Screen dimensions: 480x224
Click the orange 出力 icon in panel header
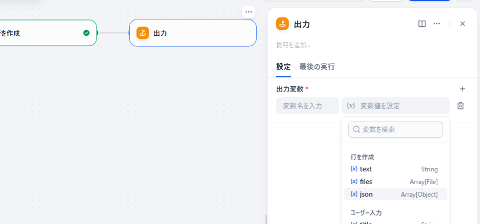[x=282, y=24]
